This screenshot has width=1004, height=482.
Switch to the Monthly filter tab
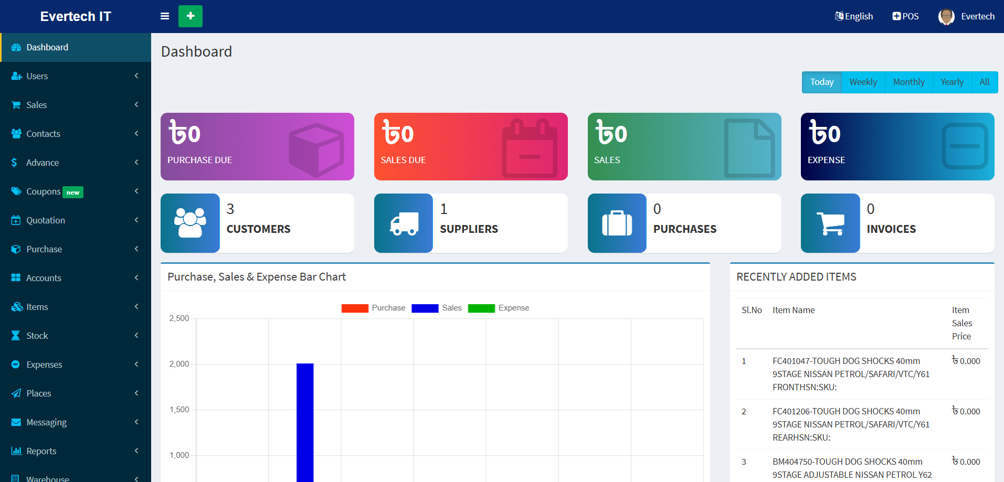[908, 82]
